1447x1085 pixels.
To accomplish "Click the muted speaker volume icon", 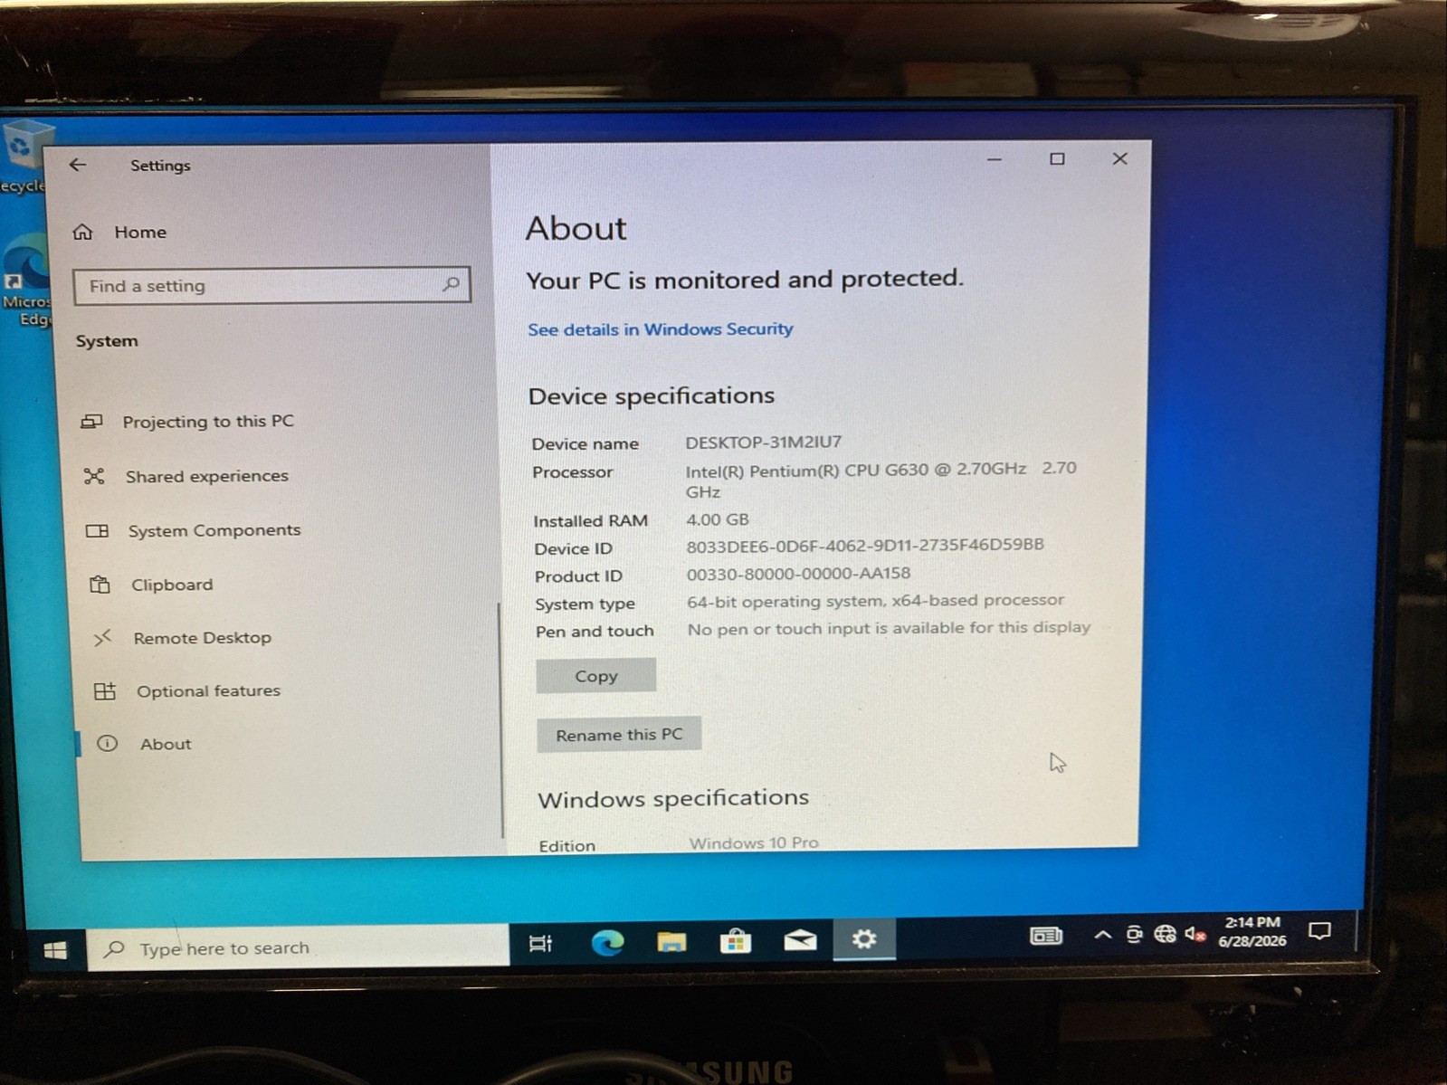I will 1195,934.
